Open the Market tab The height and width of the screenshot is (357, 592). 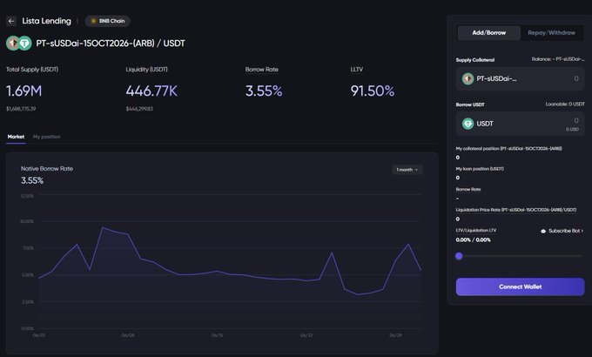click(x=16, y=137)
